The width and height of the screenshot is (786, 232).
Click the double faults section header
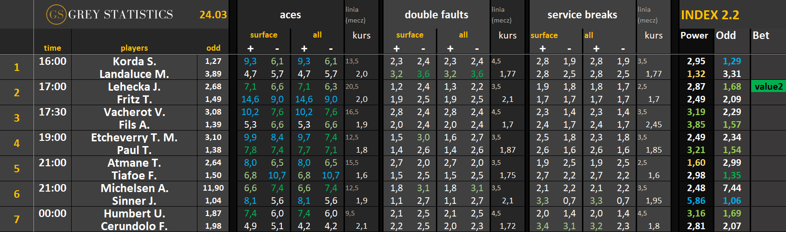coord(436,15)
